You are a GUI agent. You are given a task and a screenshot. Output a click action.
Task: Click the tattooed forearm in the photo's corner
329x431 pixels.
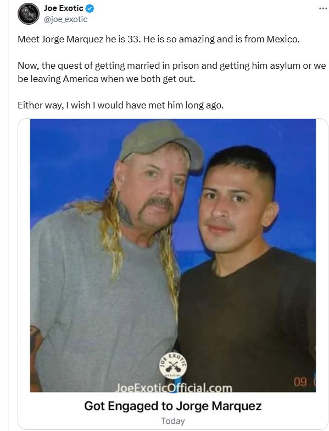[x=36, y=357]
